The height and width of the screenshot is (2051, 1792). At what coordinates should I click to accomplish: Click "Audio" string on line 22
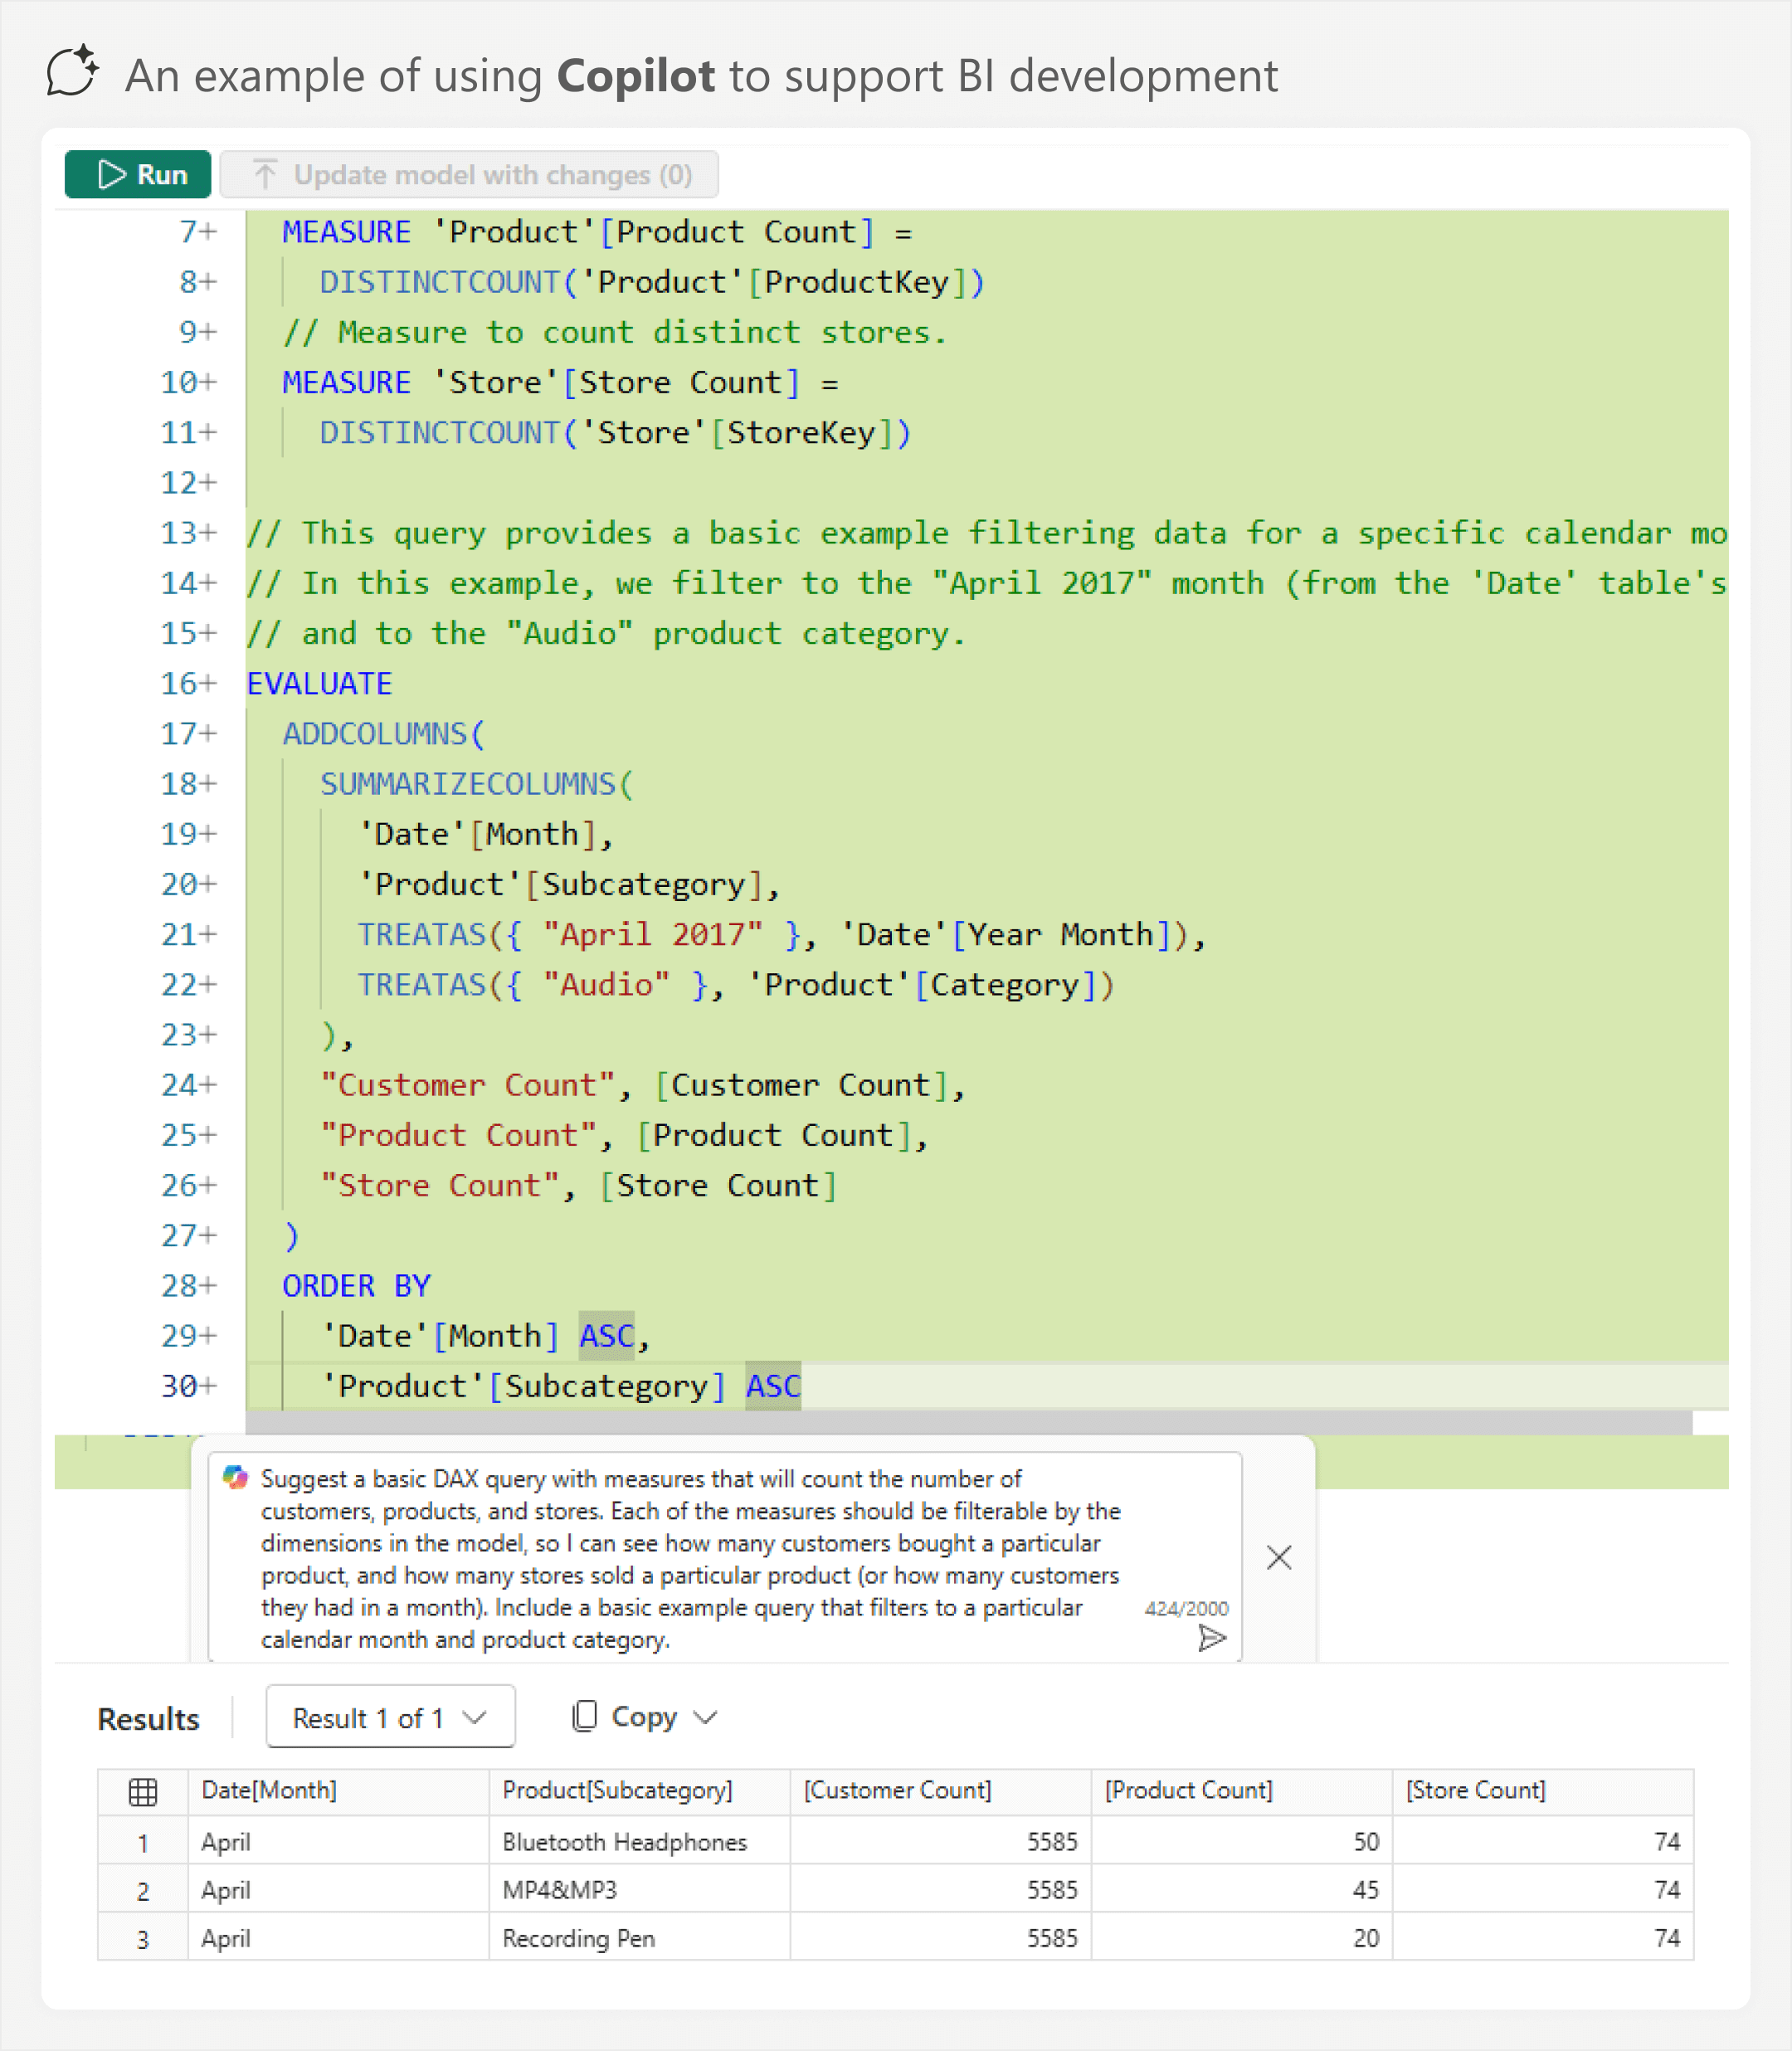click(x=606, y=984)
